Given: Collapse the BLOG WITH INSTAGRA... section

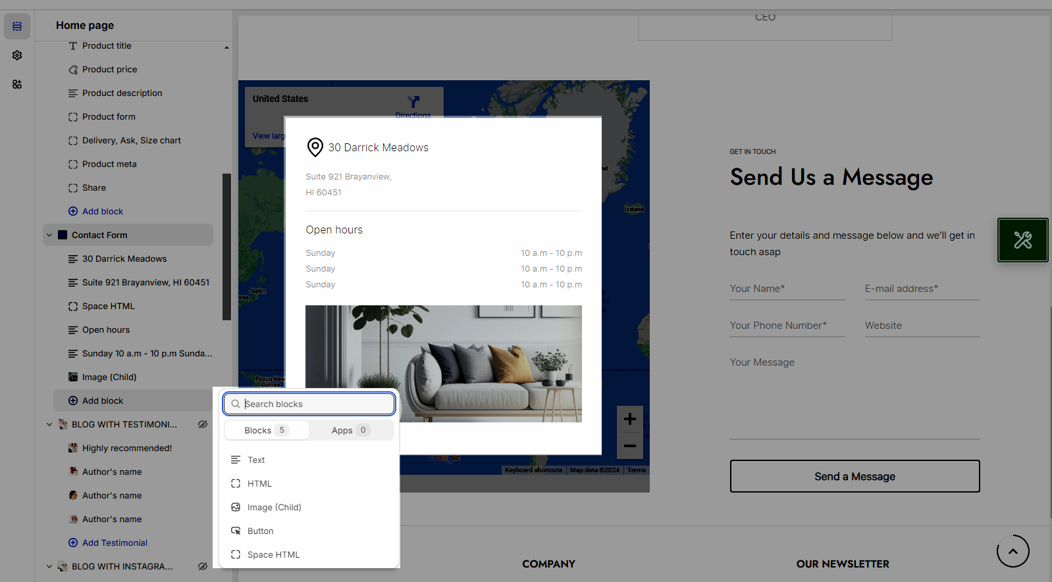Looking at the screenshot, I should [49, 567].
